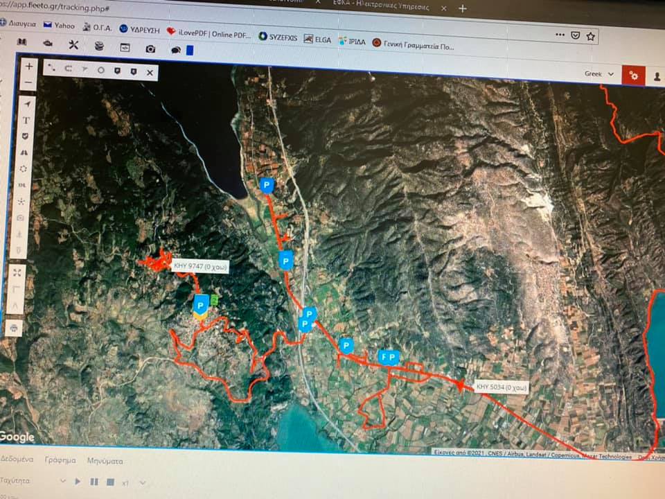Open the red settings gear button

pos(632,76)
